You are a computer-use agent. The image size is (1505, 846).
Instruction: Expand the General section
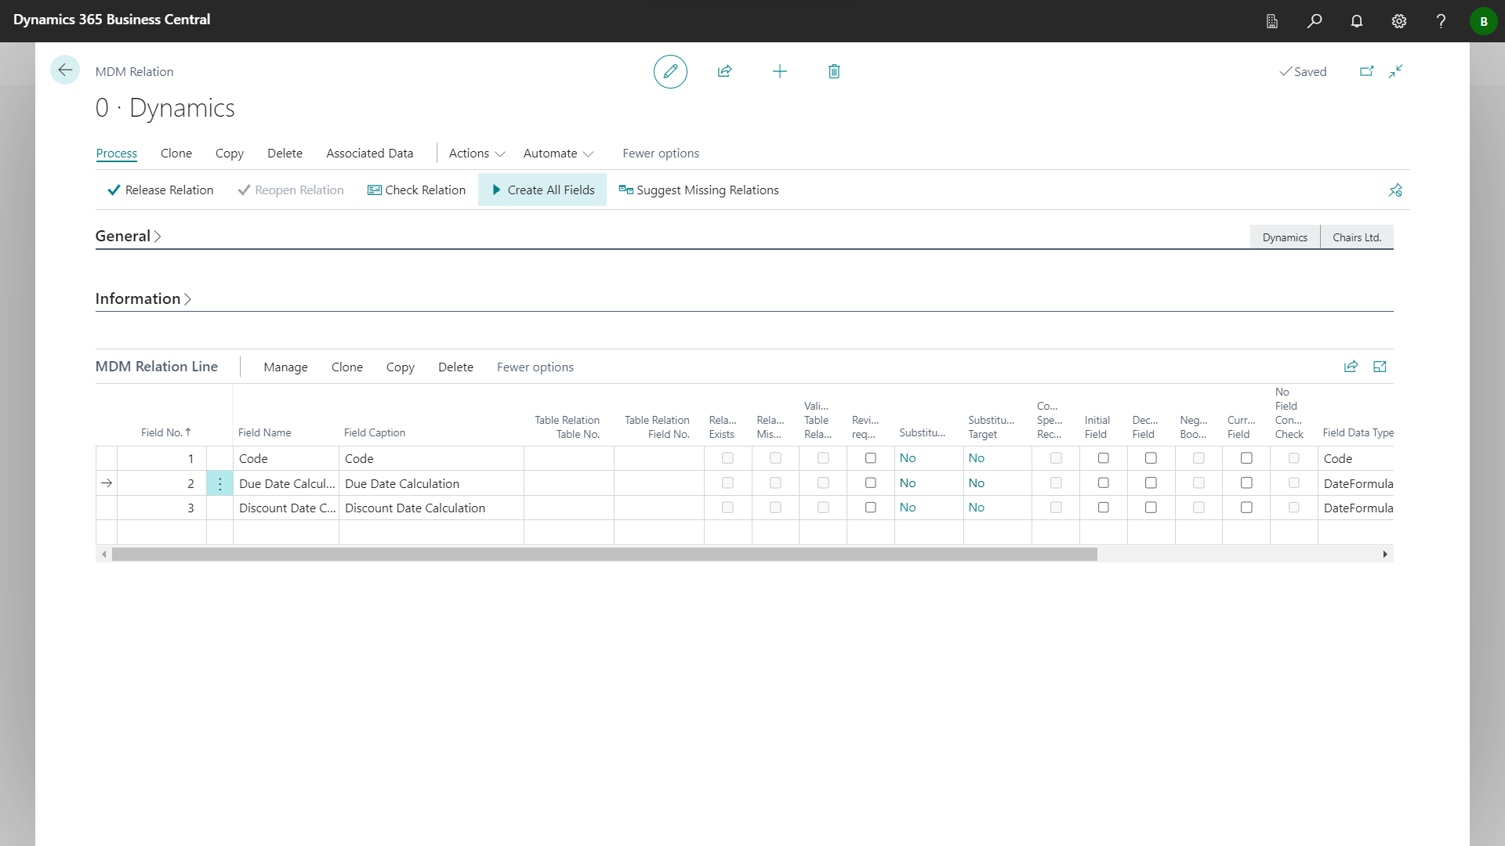click(x=128, y=236)
